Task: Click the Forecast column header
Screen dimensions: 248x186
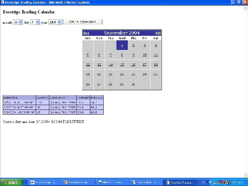Action: click(84, 97)
